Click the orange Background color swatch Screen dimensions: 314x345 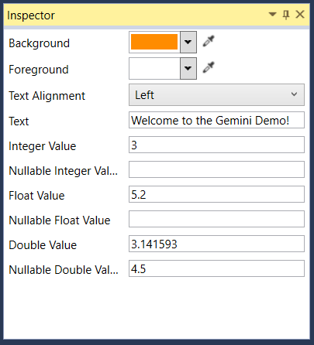click(154, 42)
